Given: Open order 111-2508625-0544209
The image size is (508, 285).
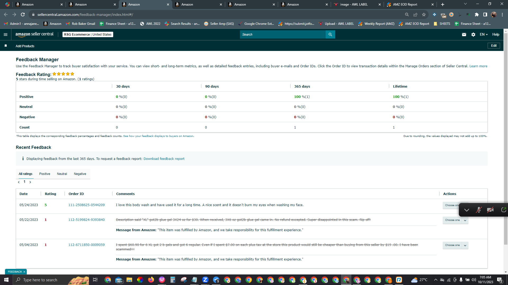Looking at the screenshot, I should tap(87, 205).
